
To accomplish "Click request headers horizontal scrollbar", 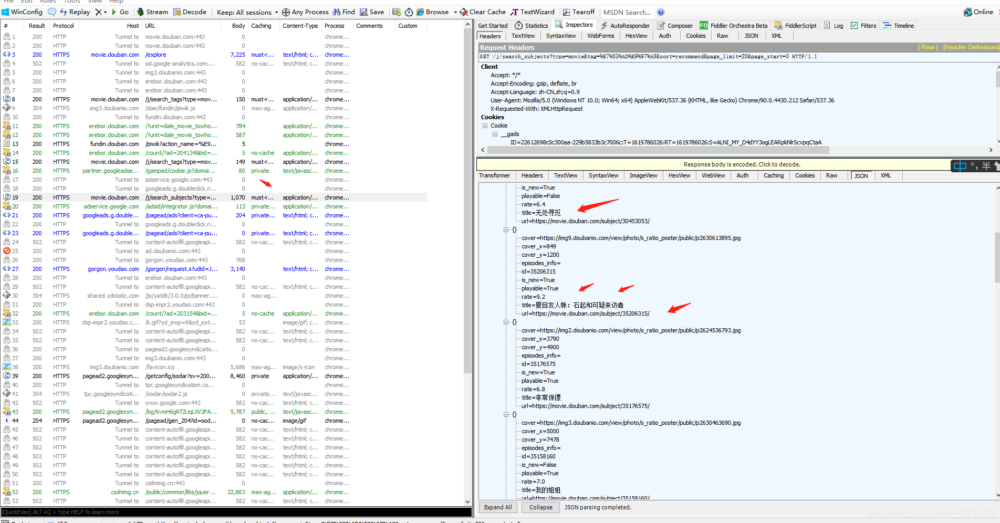I will (x=658, y=150).
